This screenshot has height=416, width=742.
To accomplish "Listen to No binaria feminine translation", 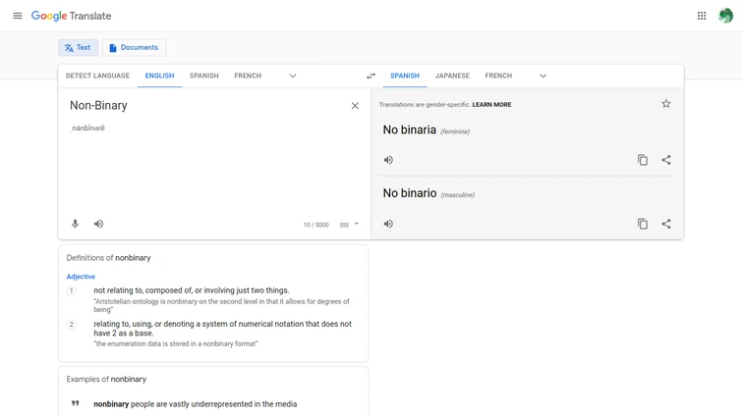I will click(x=388, y=160).
